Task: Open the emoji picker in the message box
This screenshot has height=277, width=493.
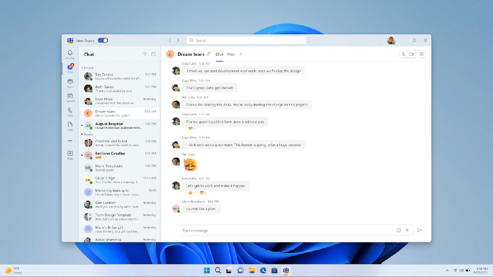Action: point(399,230)
